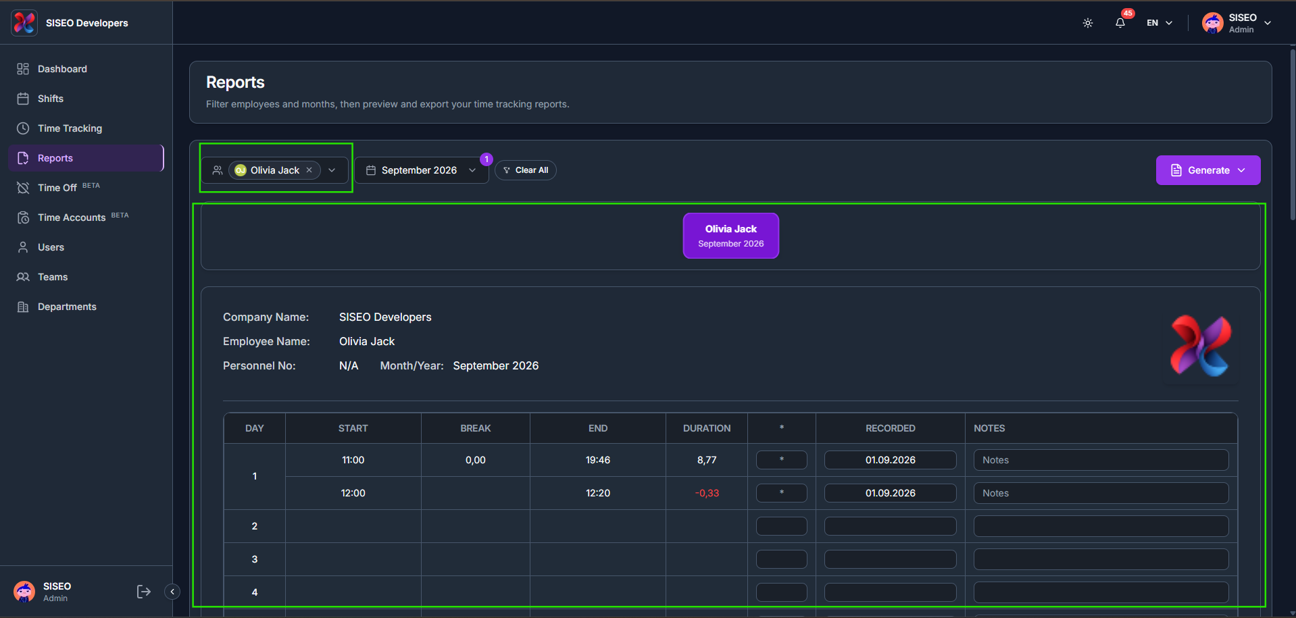This screenshot has width=1296, height=618.
Task: Click asterisk field in 11:00 row
Action: pos(782,460)
